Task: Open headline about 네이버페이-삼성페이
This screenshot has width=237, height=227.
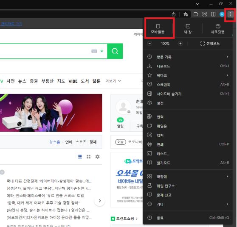Action: [49, 181]
